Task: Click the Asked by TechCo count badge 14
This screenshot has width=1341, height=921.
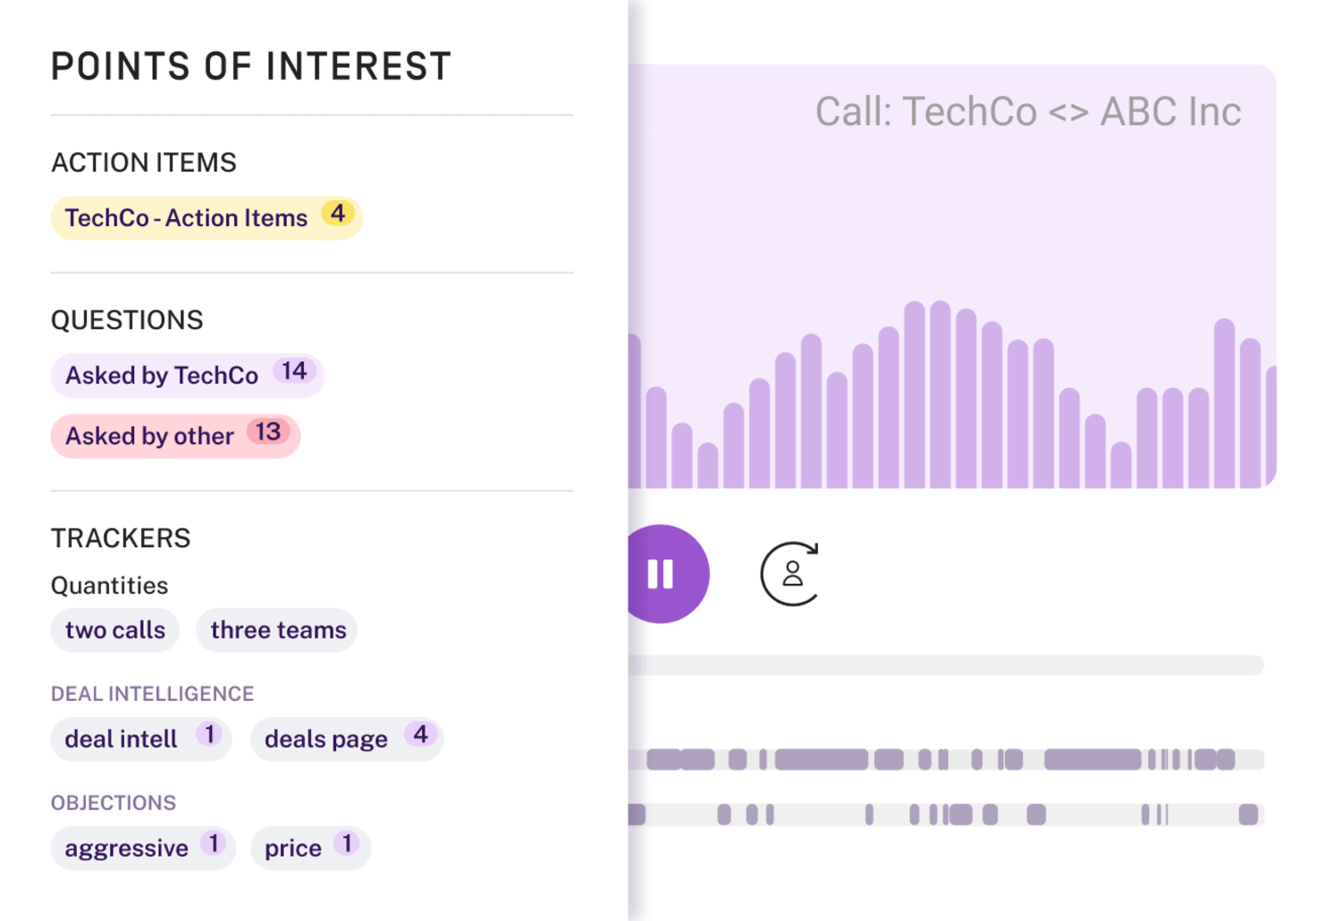Action: coord(294,371)
